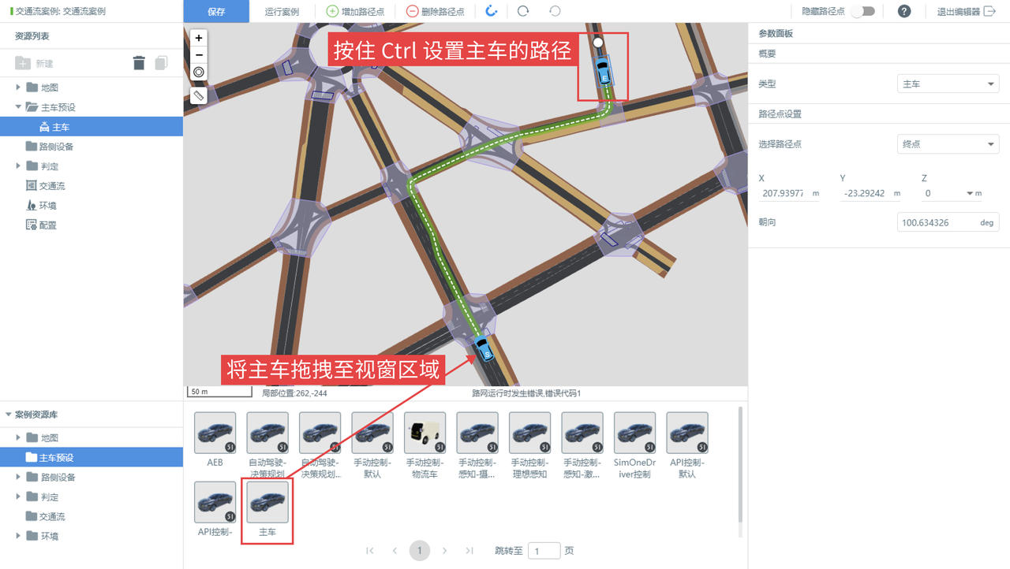The width and height of the screenshot is (1010, 569).
Task: Click the zoom out minus button on map
Action: click(199, 55)
